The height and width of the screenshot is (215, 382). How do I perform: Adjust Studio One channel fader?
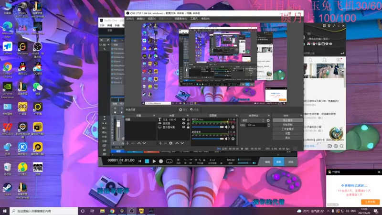pos(118,124)
